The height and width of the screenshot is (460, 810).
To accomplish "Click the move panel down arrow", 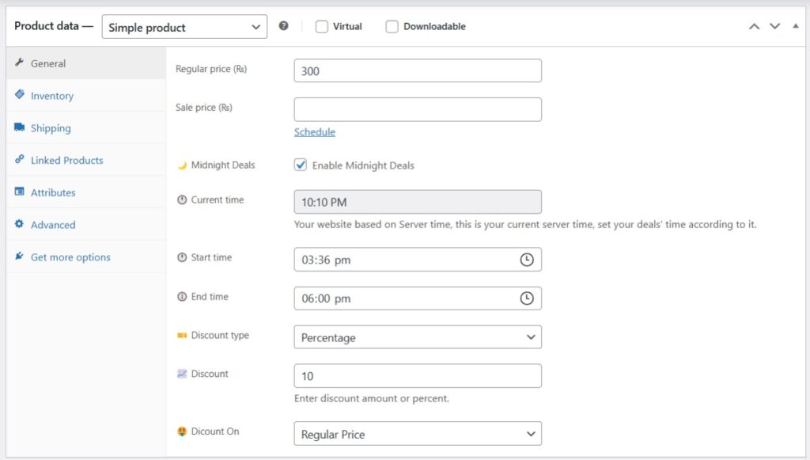I will pyautogui.click(x=774, y=26).
